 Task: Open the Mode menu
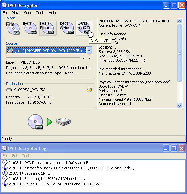pos(28,13)
